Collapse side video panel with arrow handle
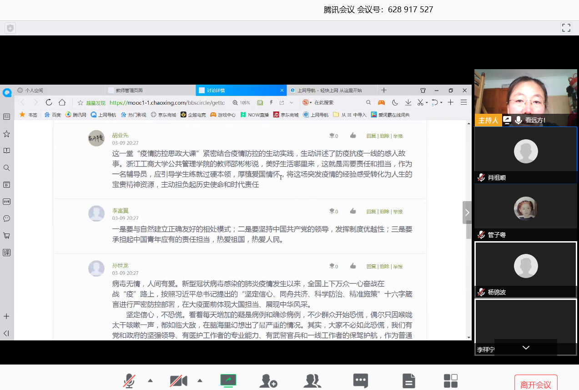Screen dimensions: 579x390 click(467, 212)
